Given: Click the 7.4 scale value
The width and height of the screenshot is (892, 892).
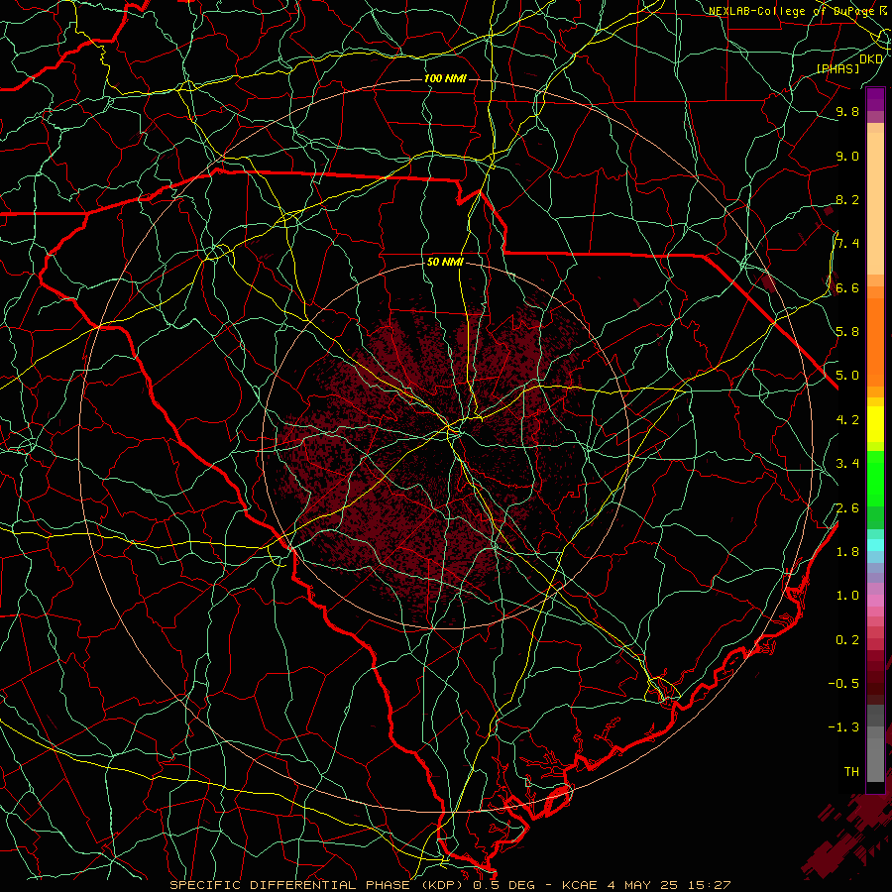Looking at the screenshot, I should pos(847,244).
